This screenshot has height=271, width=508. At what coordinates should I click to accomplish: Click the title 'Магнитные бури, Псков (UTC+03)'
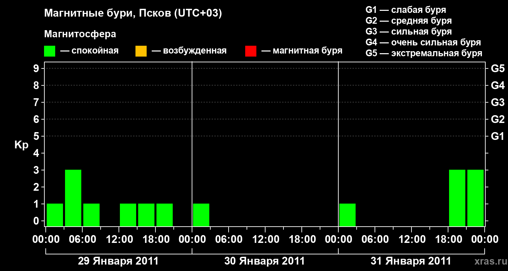(133, 14)
